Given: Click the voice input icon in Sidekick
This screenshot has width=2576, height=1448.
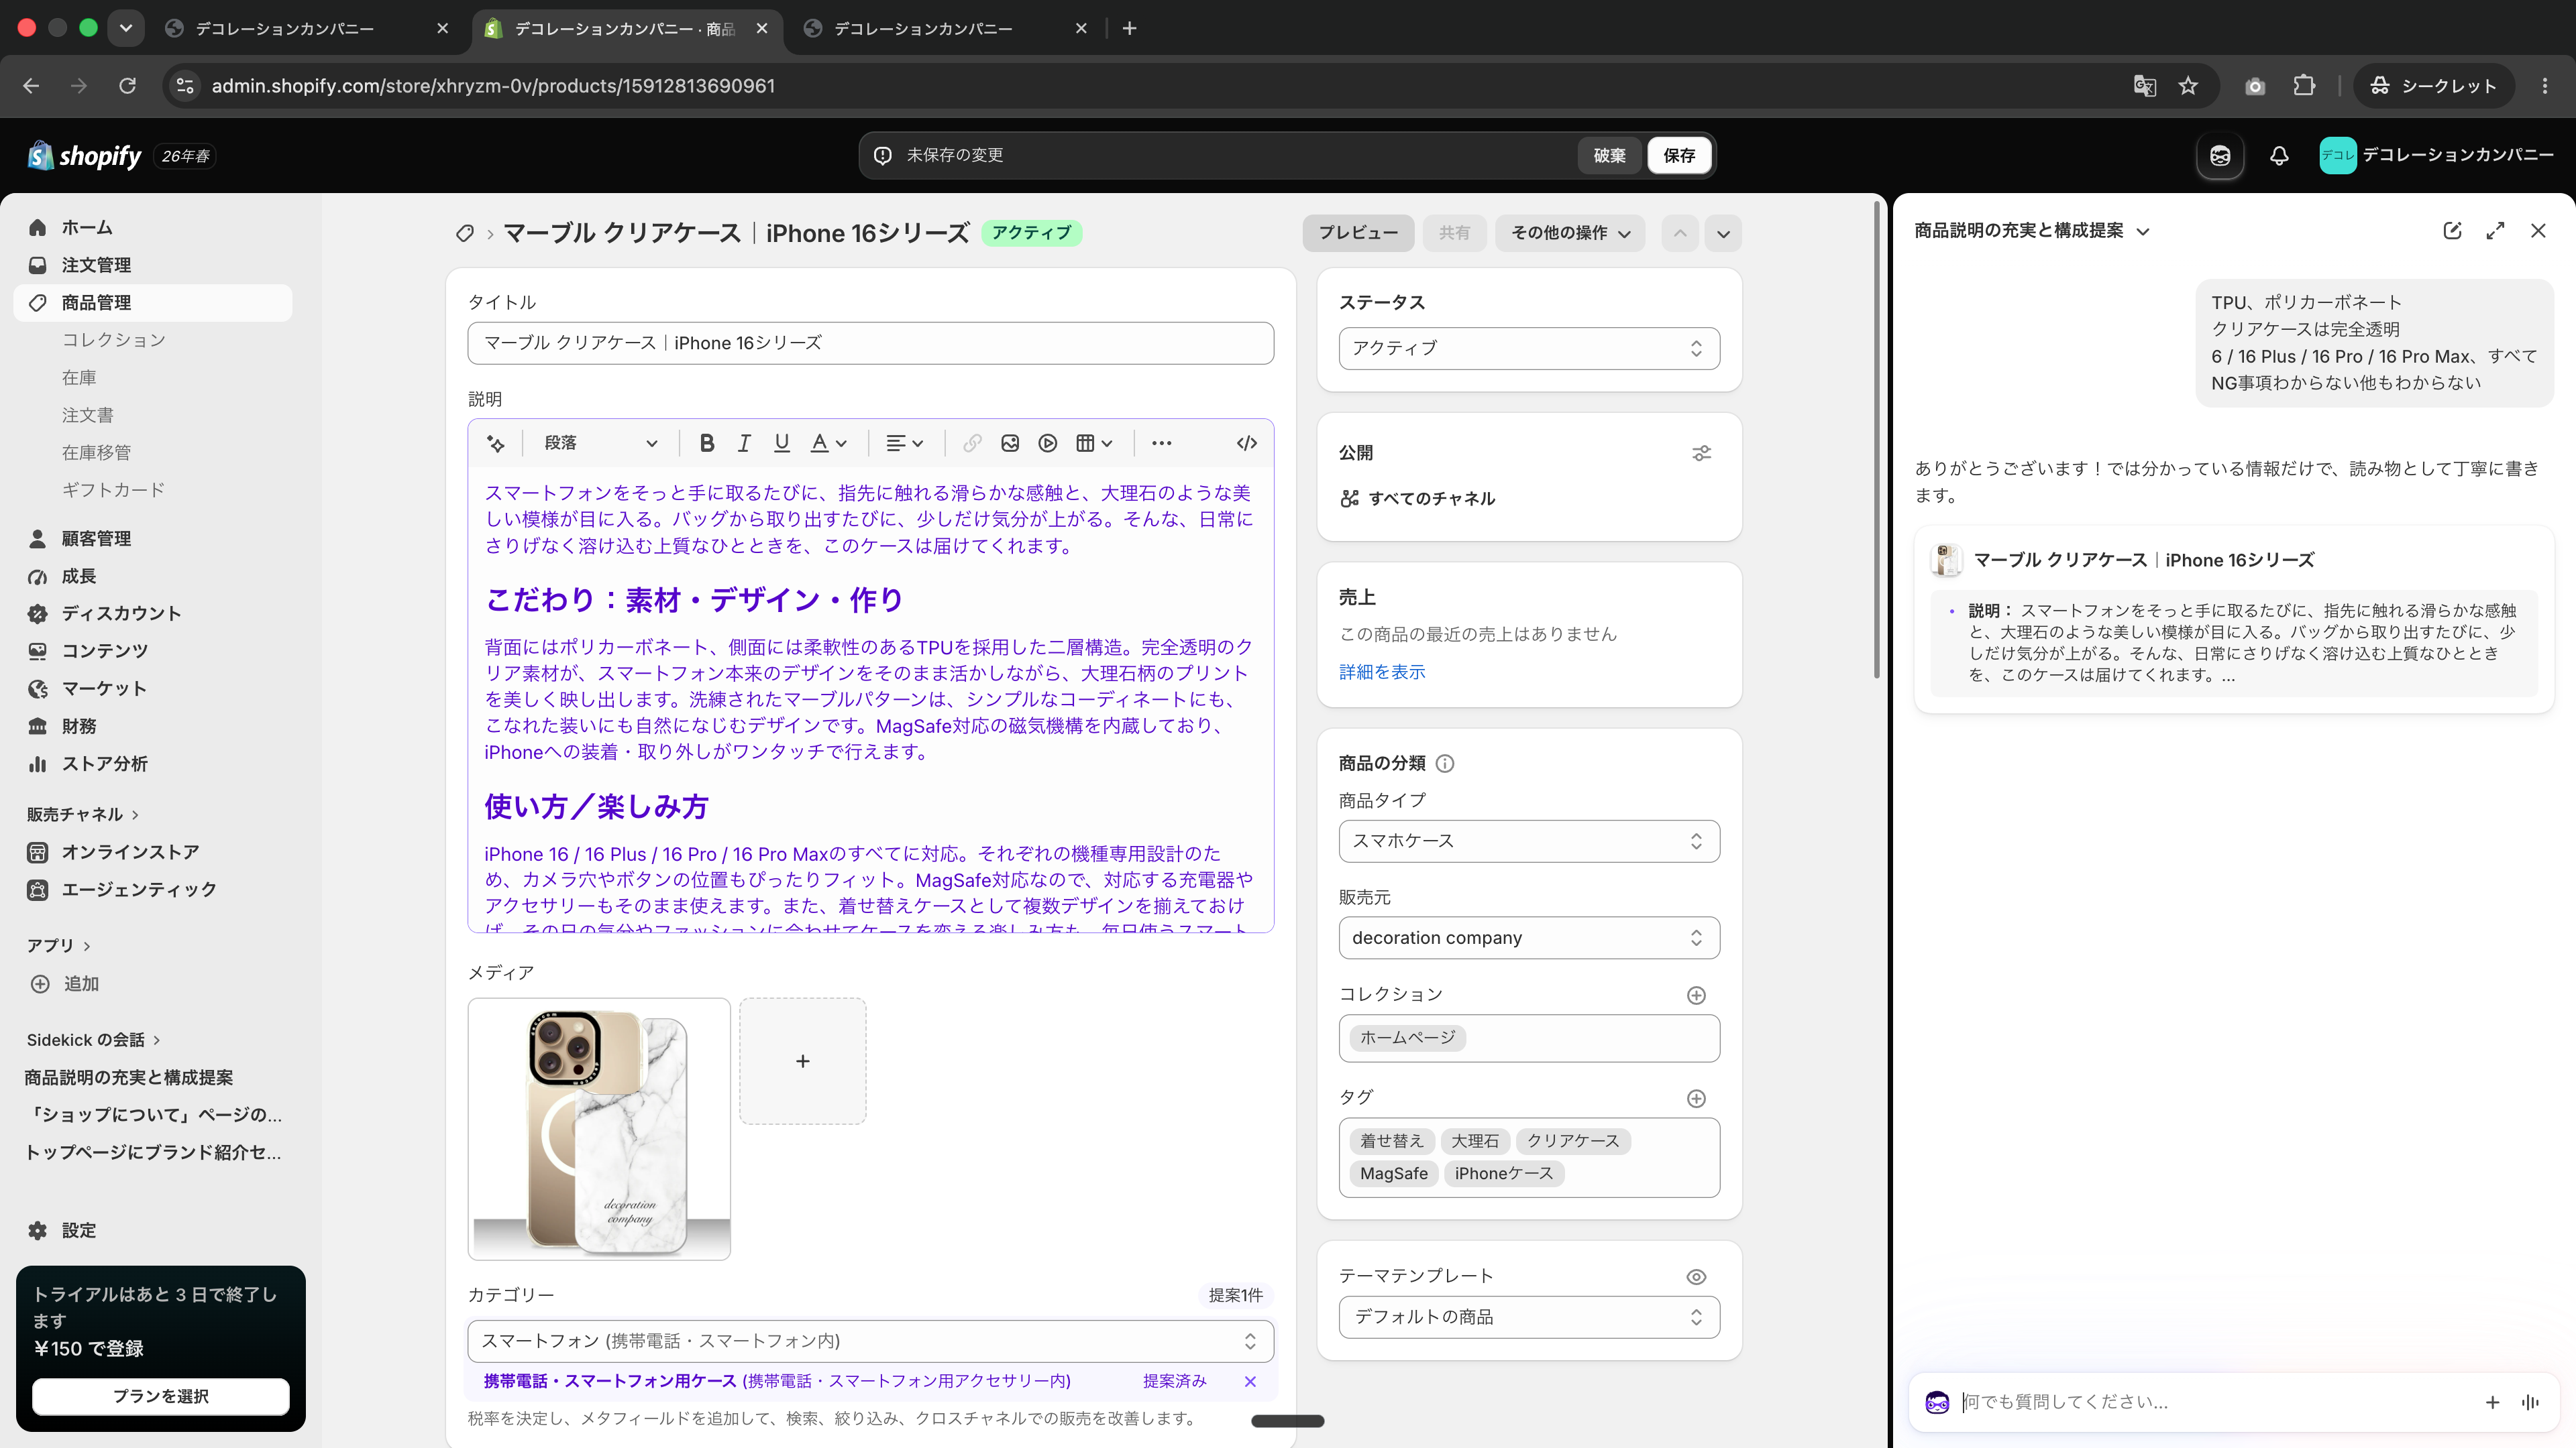Looking at the screenshot, I should click(2530, 1402).
